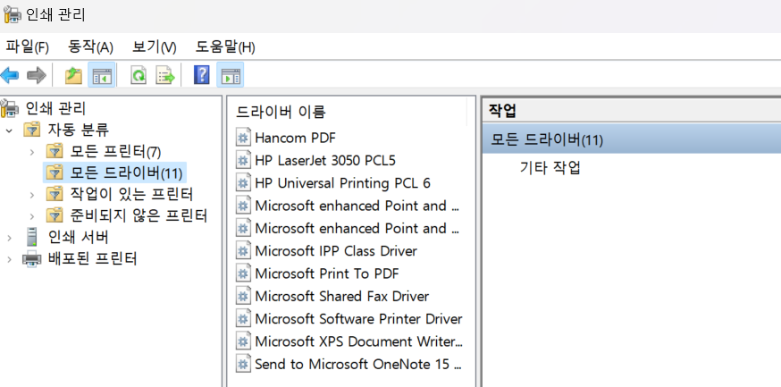Viewport: 781px width, 387px height.
Task: Select HP Universal Printing PCL 6 text
Action: tap(342, 183)
